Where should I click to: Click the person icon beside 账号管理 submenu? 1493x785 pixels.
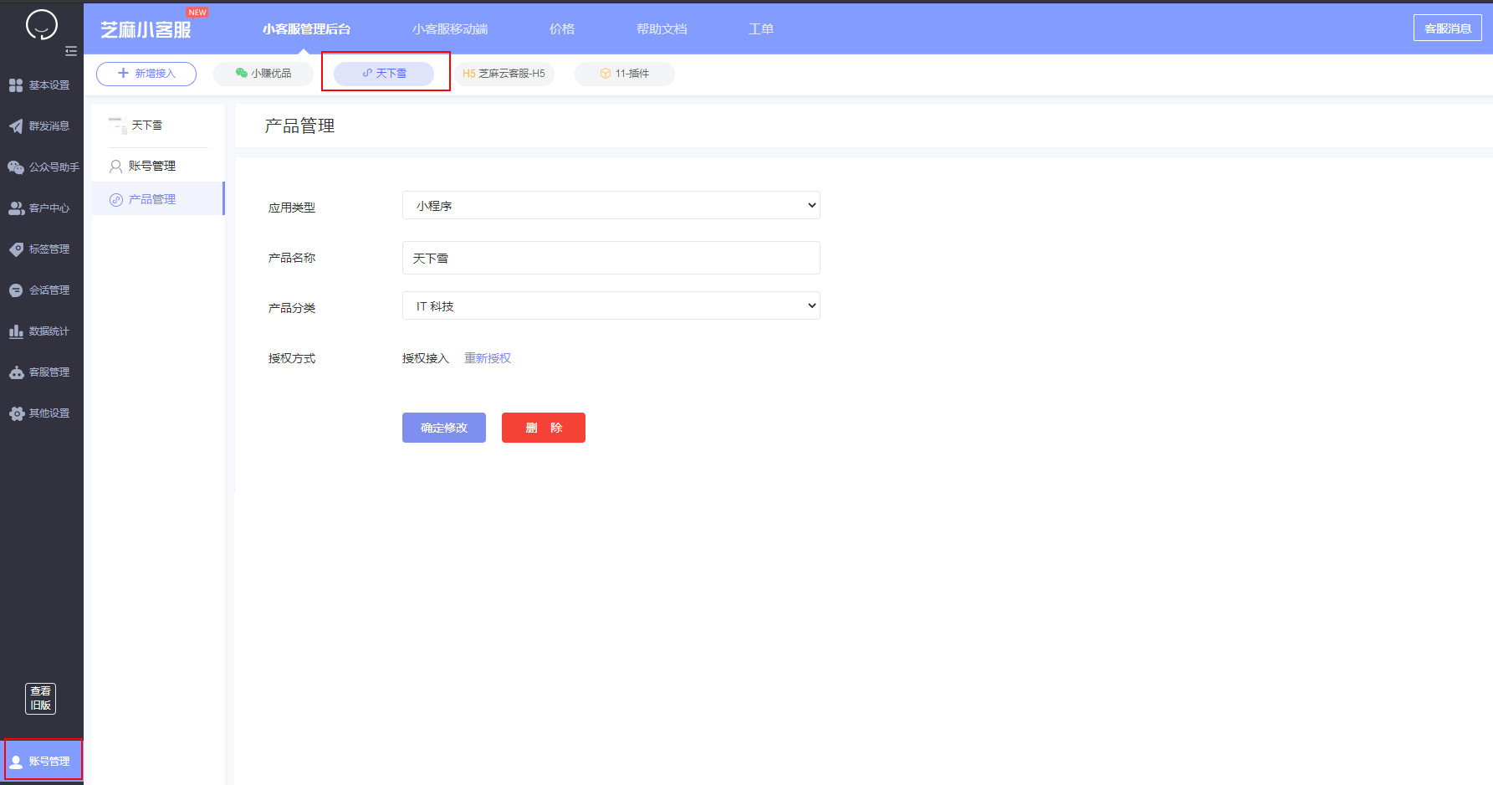pyautogui.click(x=116, y=167)
